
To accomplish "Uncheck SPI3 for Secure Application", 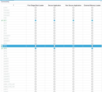I will [x=54, y=49].
